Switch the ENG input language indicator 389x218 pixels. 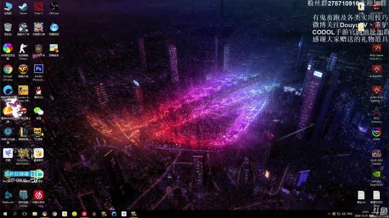click(350, 214)
